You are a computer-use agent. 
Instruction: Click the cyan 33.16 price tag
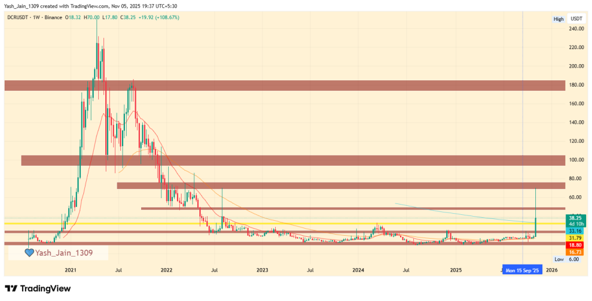click(x=575, y=231)
